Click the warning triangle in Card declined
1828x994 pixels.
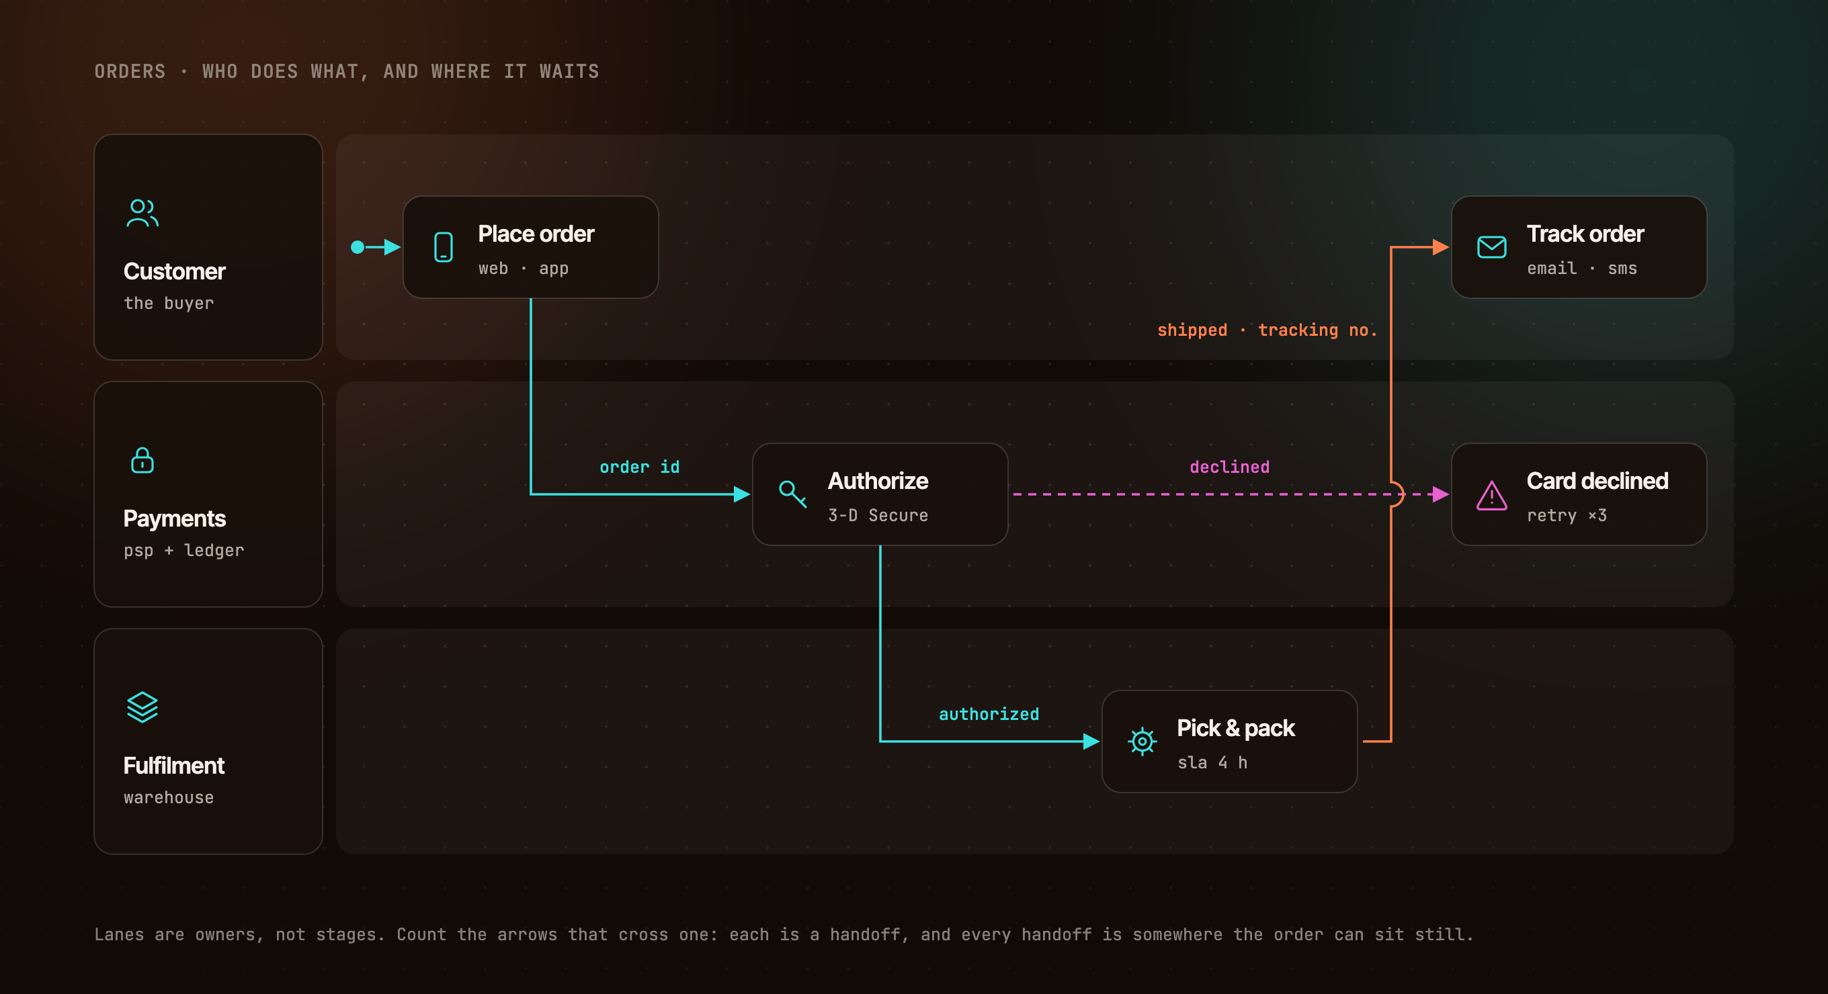1492,495
